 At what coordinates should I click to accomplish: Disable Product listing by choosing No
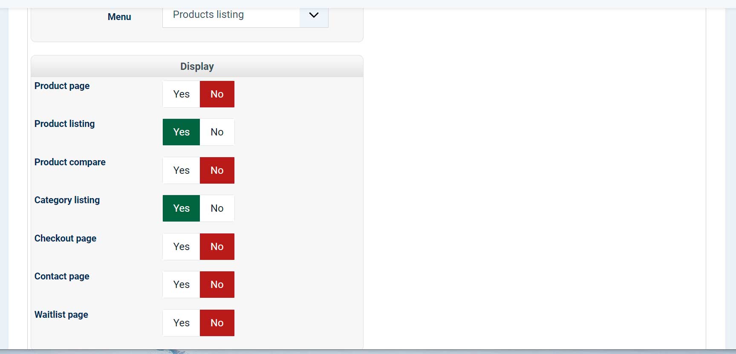point(217,132)
